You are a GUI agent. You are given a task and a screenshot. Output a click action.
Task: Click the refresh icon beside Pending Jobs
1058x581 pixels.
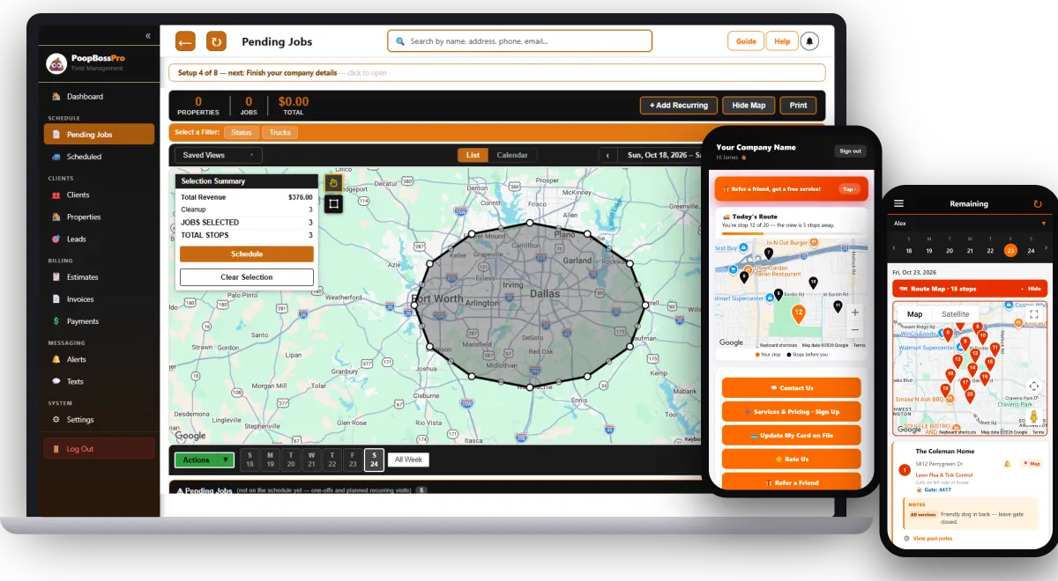tap(216, 41)
